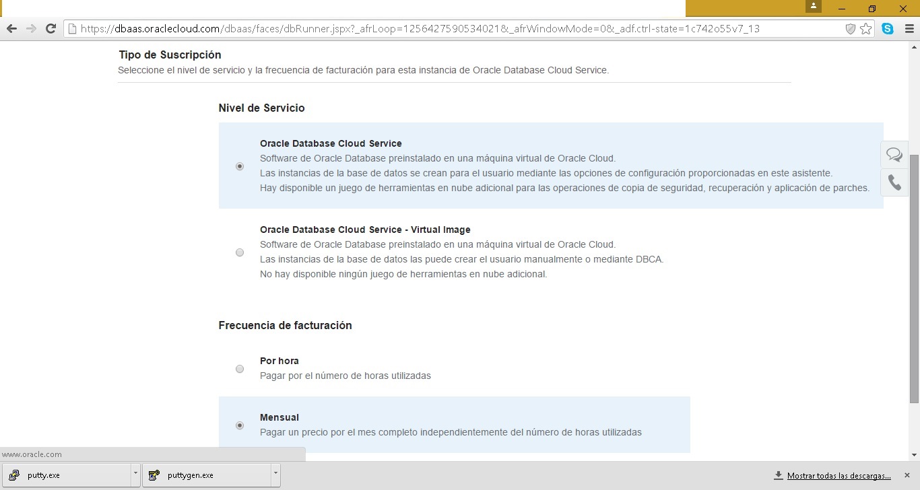Click the shield icon in address bar

point(850,28)
